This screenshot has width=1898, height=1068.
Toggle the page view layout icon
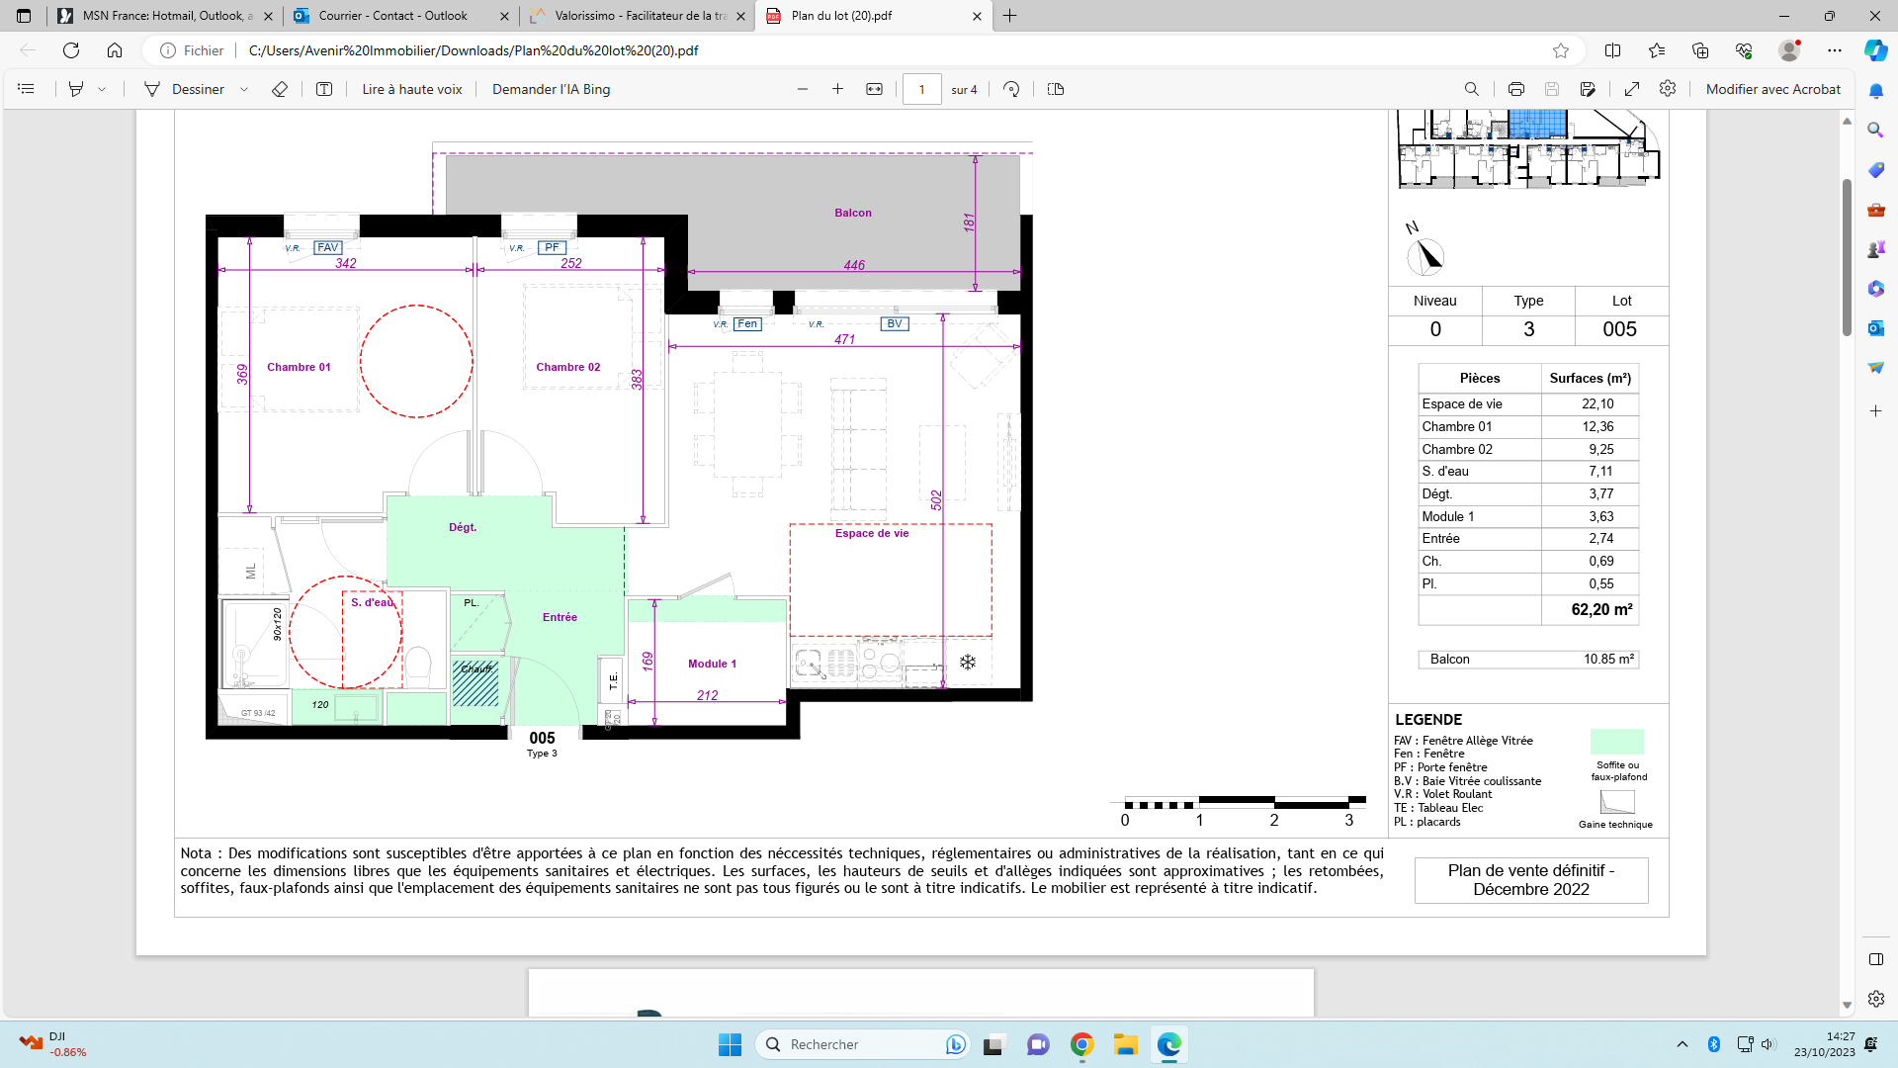coord(1056,89)
